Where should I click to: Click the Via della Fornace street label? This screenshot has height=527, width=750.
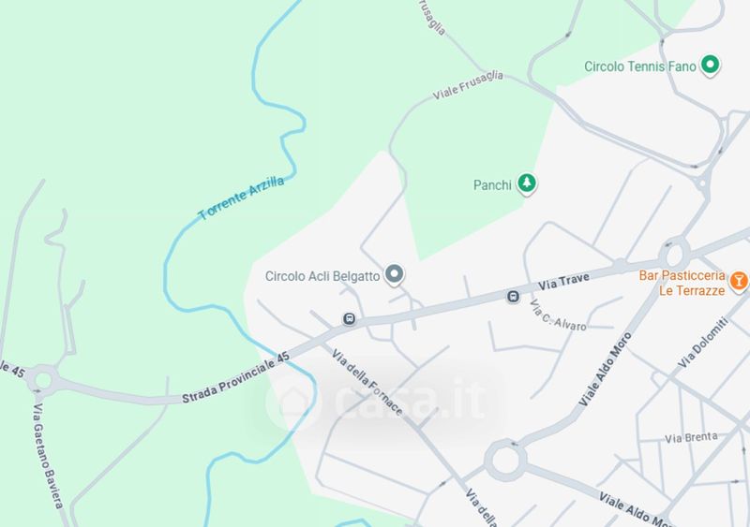click(367, 382)
